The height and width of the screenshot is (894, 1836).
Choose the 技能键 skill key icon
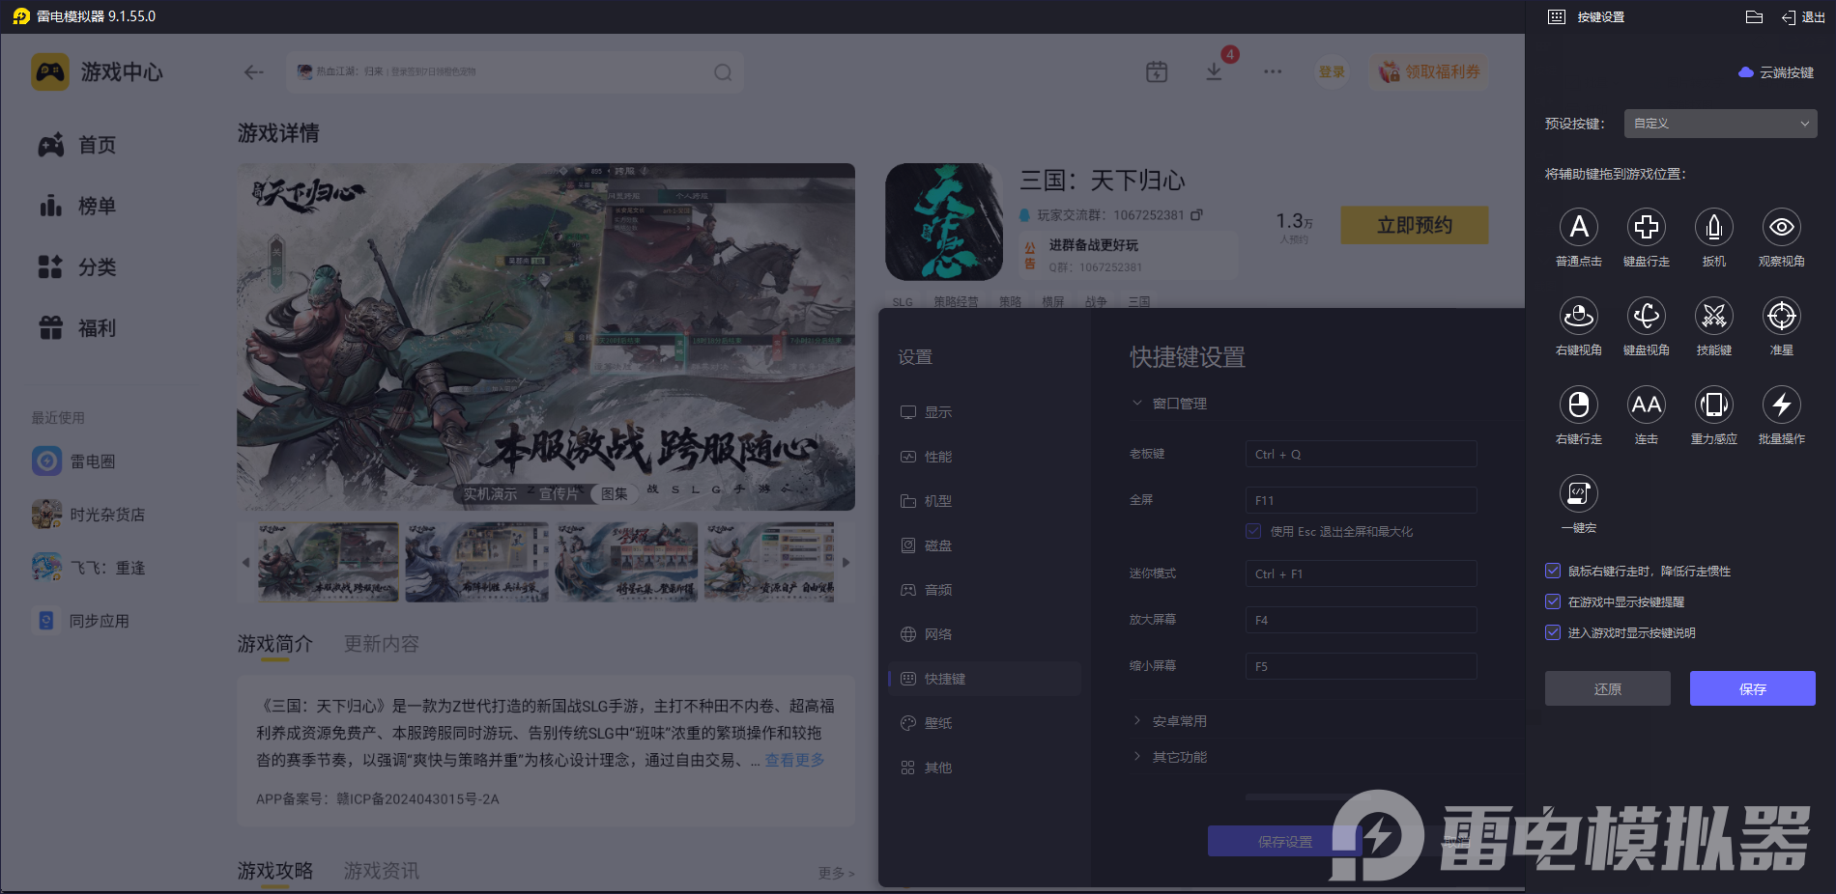[1713, 317]
